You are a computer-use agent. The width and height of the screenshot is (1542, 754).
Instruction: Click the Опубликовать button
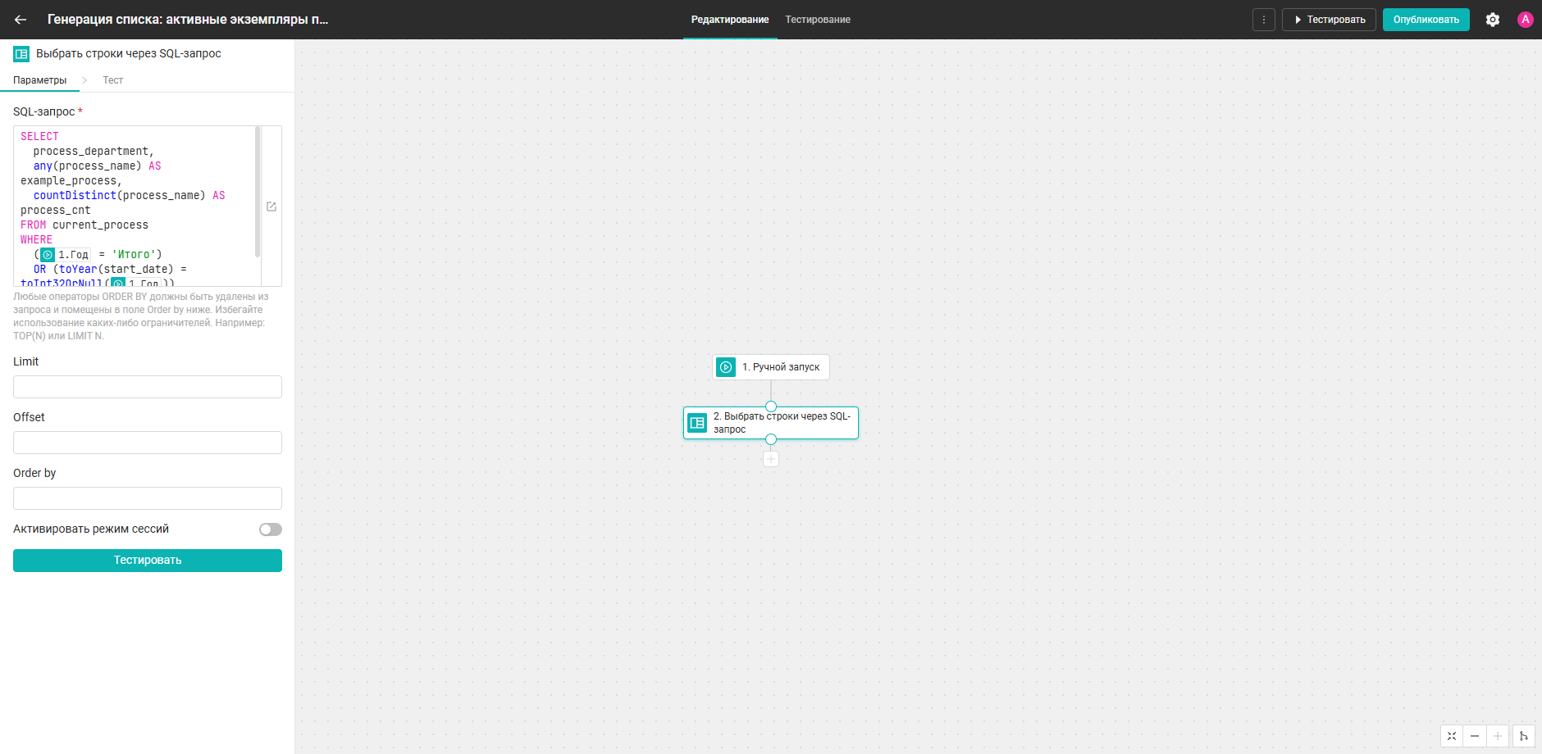coord(1426,20)
